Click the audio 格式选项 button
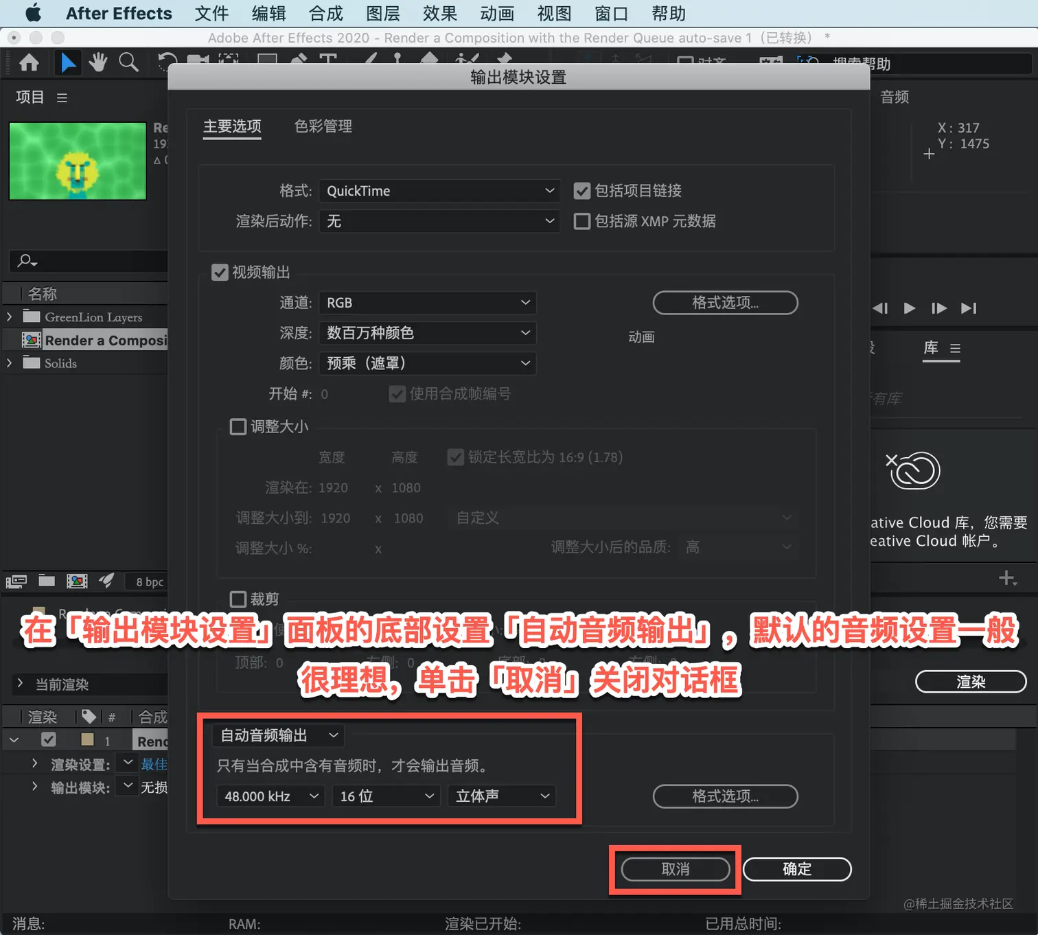Viewport: 1038px width, 935px height. click(725, 796)
